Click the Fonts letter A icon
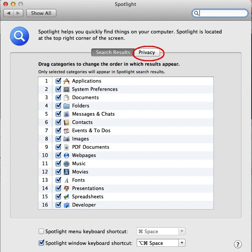This screenshot has height=252, width=252. point(66,180)
